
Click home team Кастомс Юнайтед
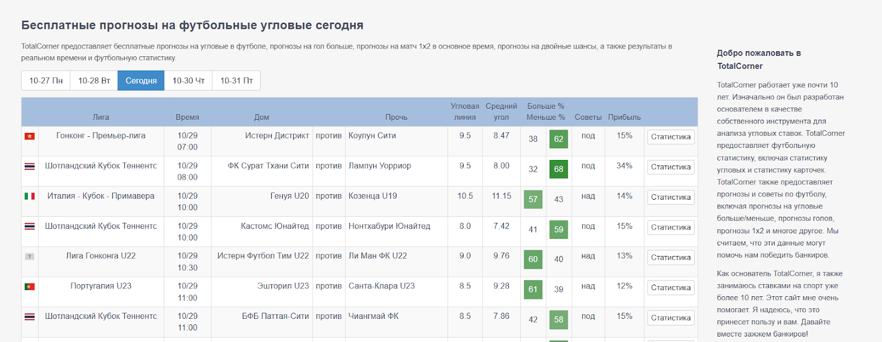pos(275,226)
